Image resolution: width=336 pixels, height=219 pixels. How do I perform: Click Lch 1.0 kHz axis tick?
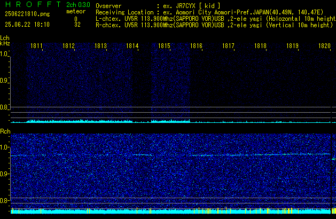pyautogui.click(x=4, y=54)
